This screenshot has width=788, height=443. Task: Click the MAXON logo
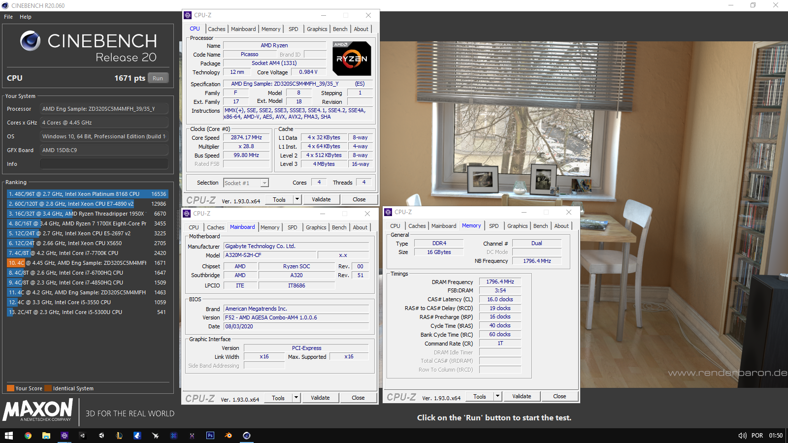click(38, 410)
